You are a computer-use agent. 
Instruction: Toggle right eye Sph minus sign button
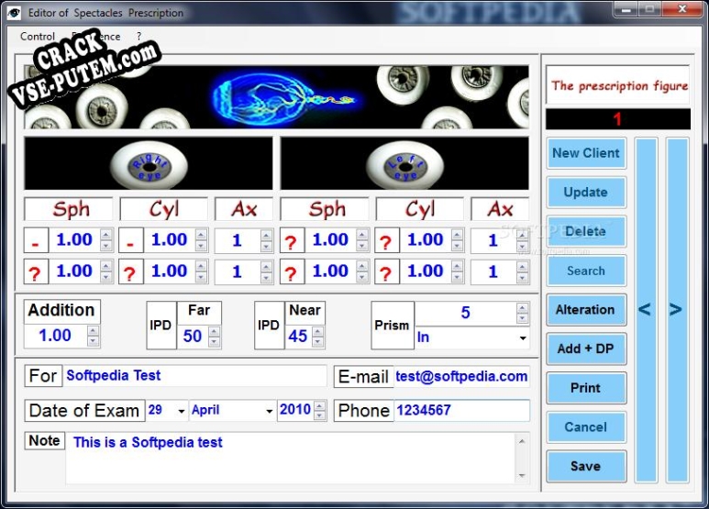[x=36, y=240]
